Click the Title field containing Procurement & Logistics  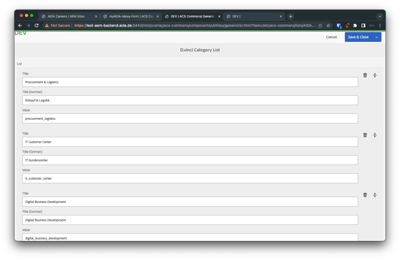click(x=190, y=82)
